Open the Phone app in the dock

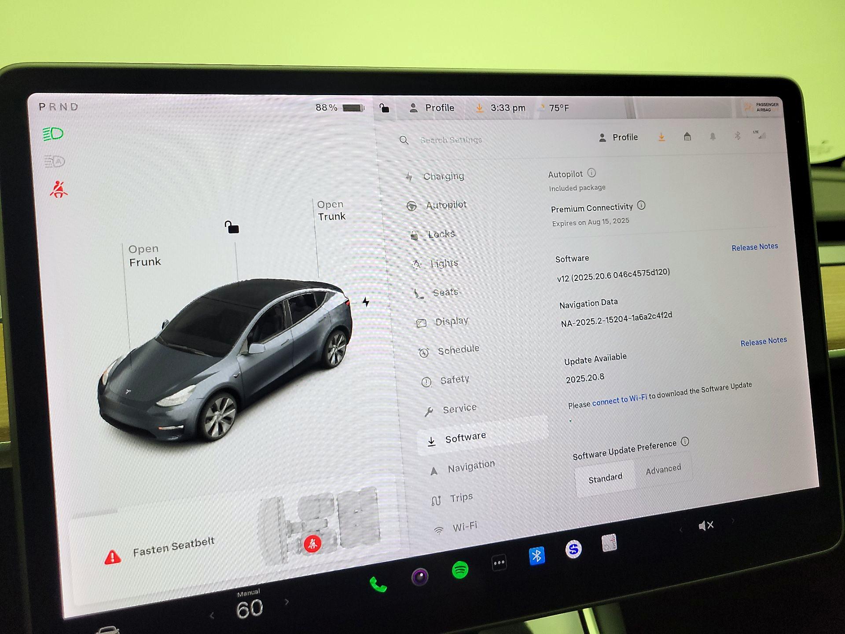(x=378, y=584)
